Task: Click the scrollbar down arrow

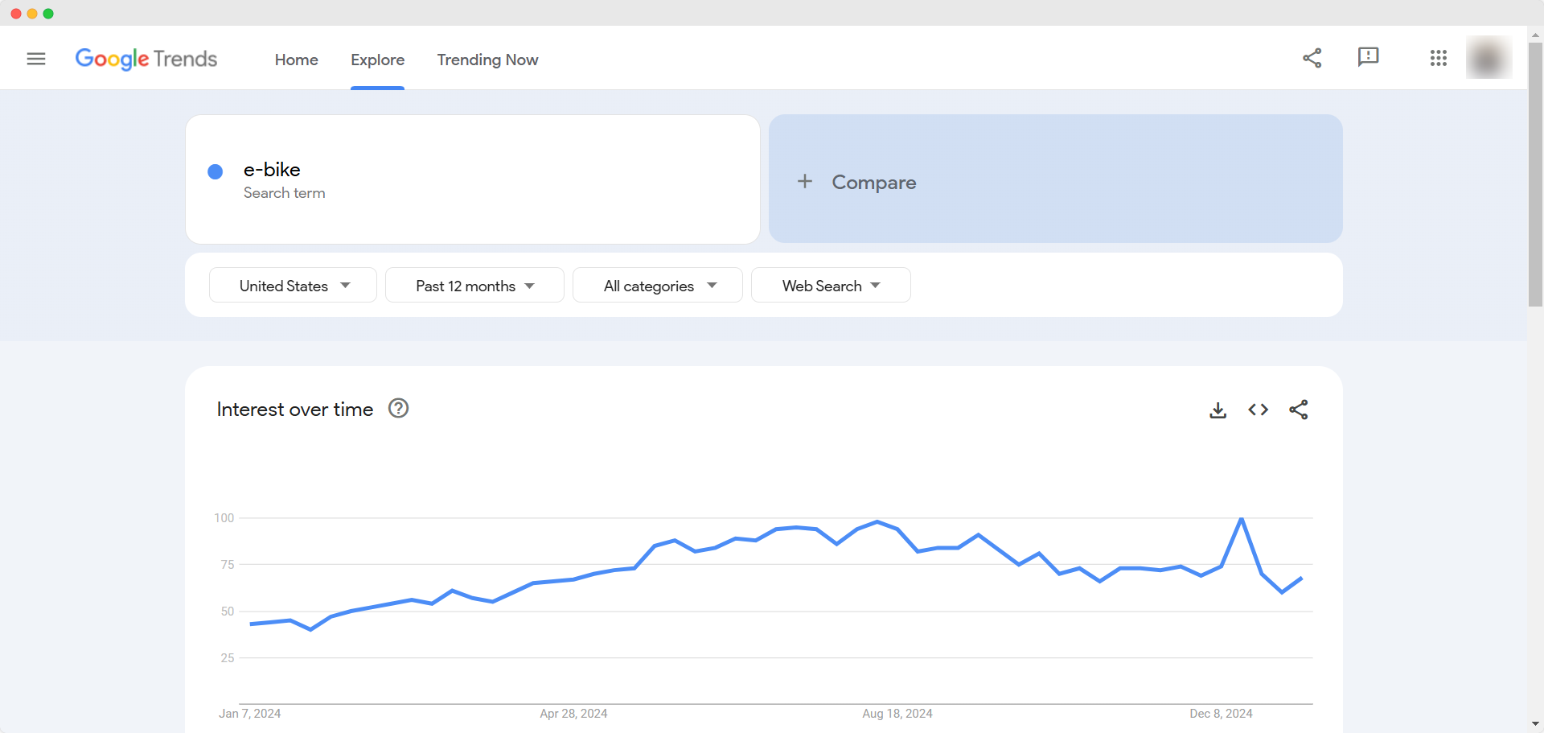Action: 1535,724
